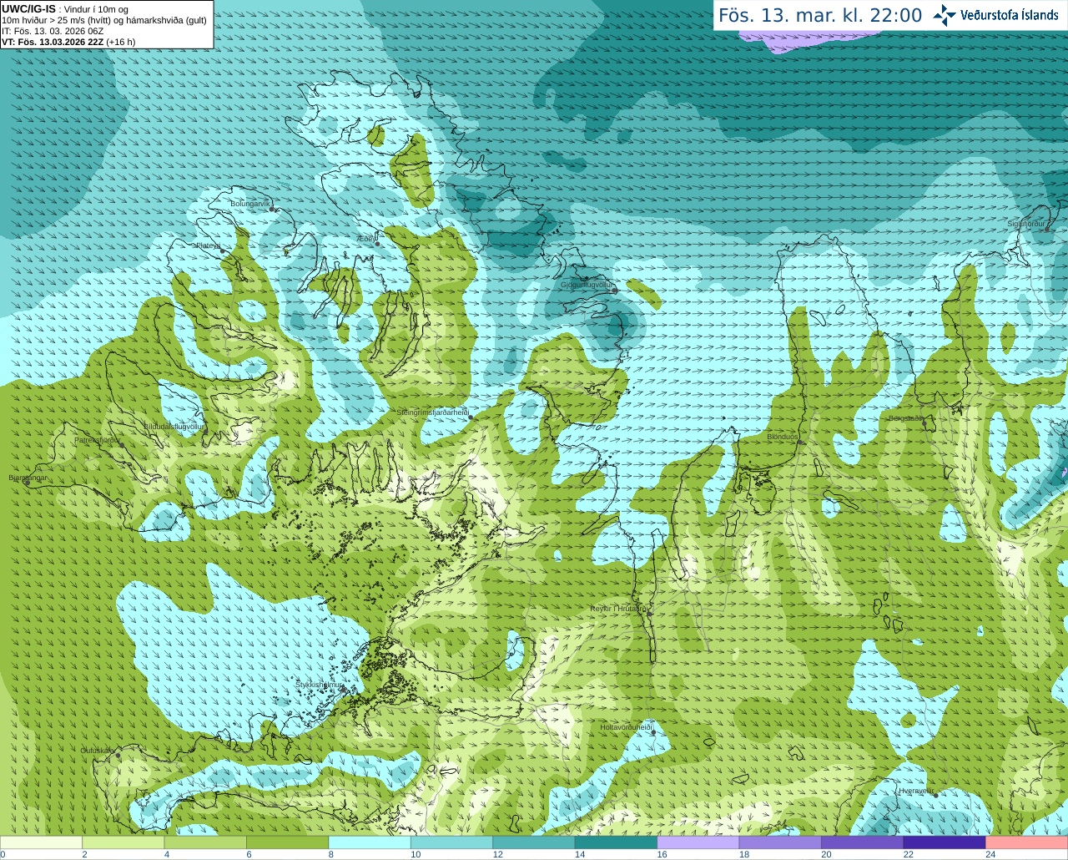Select the 6–8 m/s green legend swatch
Image resolution: width=1068 pixels, height=860 pixels.
287,842
